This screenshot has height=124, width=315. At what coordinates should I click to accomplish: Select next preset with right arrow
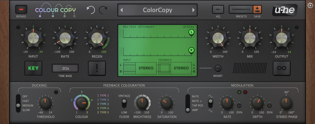click(x=193, y=10)
